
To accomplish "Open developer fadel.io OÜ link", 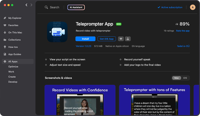I will 183,46.
